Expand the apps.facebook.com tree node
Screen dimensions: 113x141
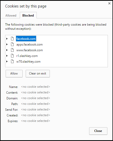click(x=7, y=44)
